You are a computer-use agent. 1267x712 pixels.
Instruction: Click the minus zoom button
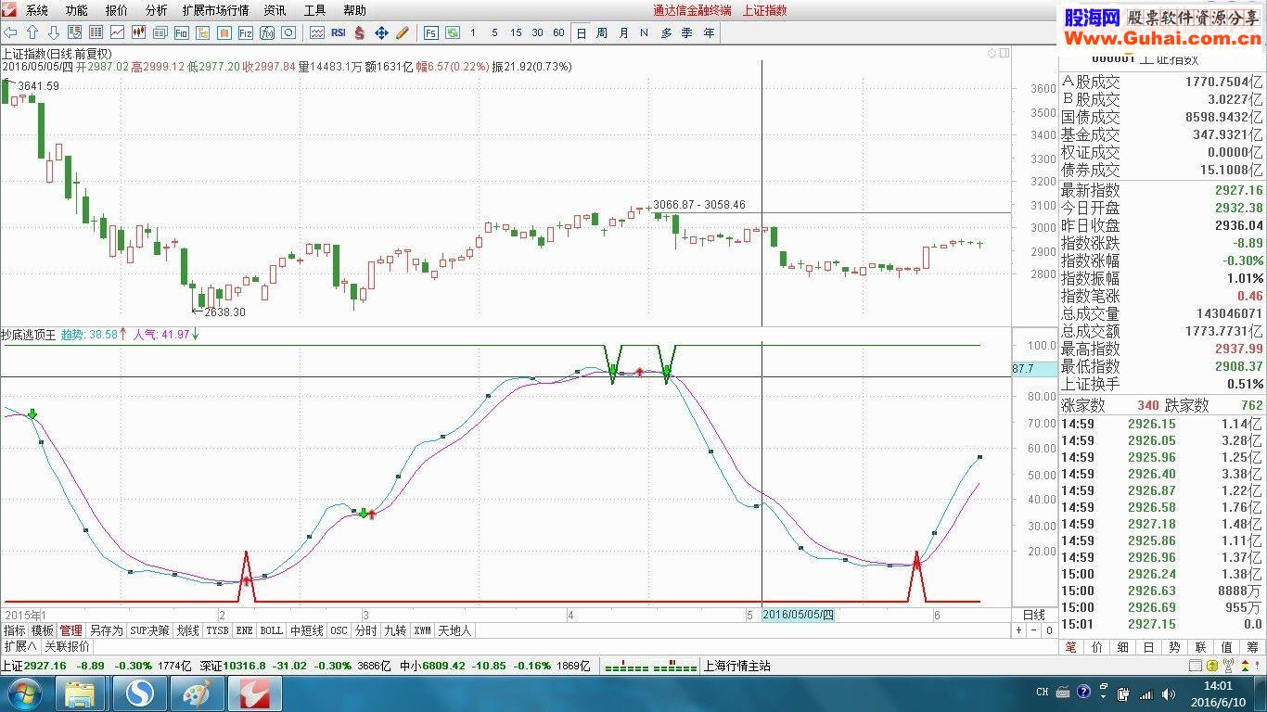coord(1034,630)
